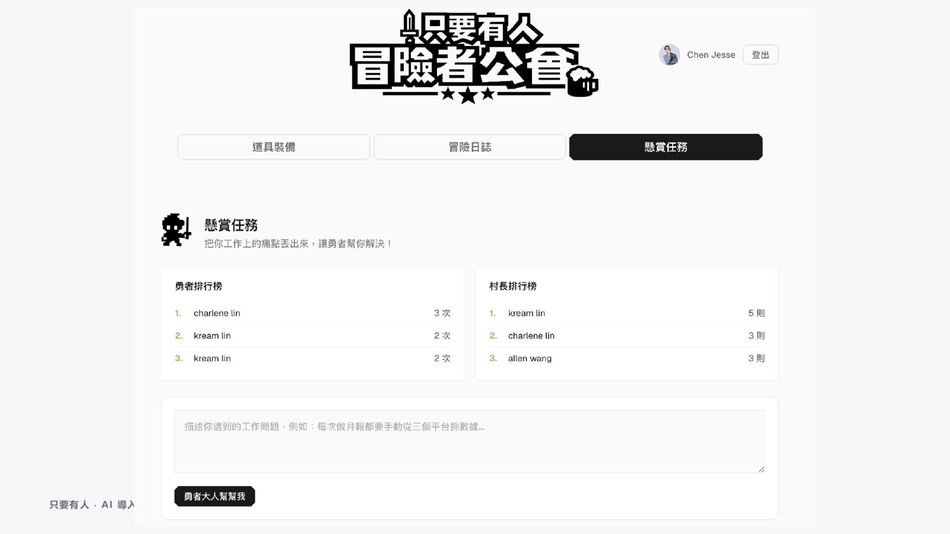
Task: Select charlene lin in the 村長排行榜 list
Action: click(x=531, y=336)
